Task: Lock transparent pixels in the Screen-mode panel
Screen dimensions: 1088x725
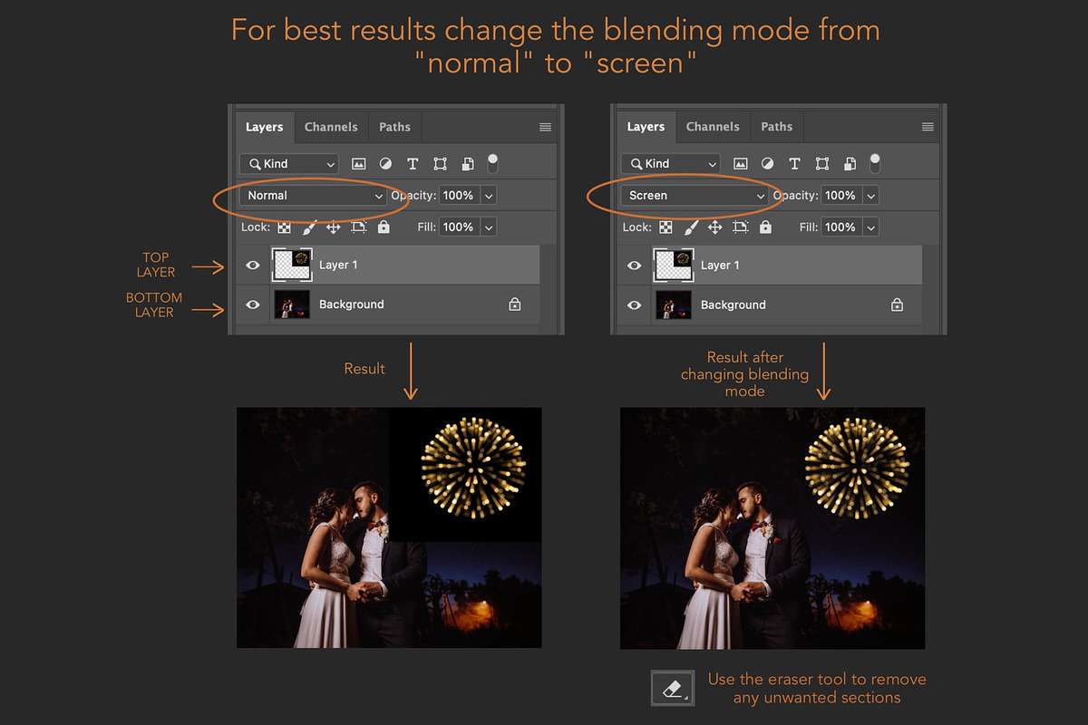Action: tap(666, 227)
